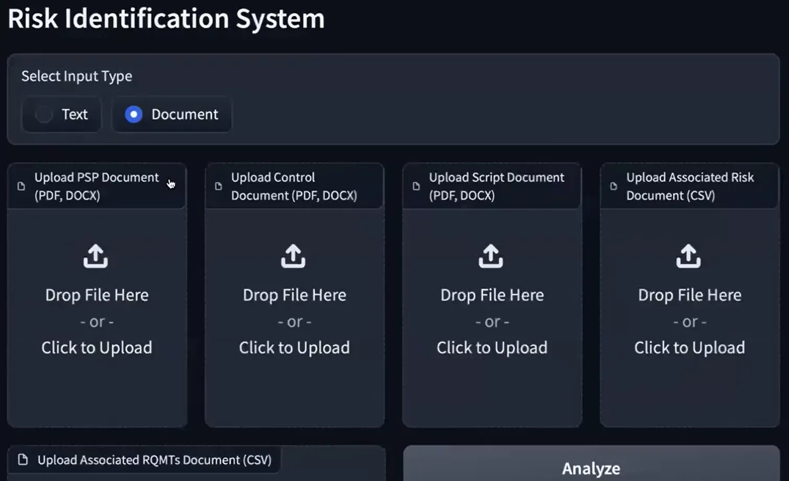This screenshot has width=789, height=481.
Task: Click upload arrow icon in Associated Risk panel
Action: [689, 256]
